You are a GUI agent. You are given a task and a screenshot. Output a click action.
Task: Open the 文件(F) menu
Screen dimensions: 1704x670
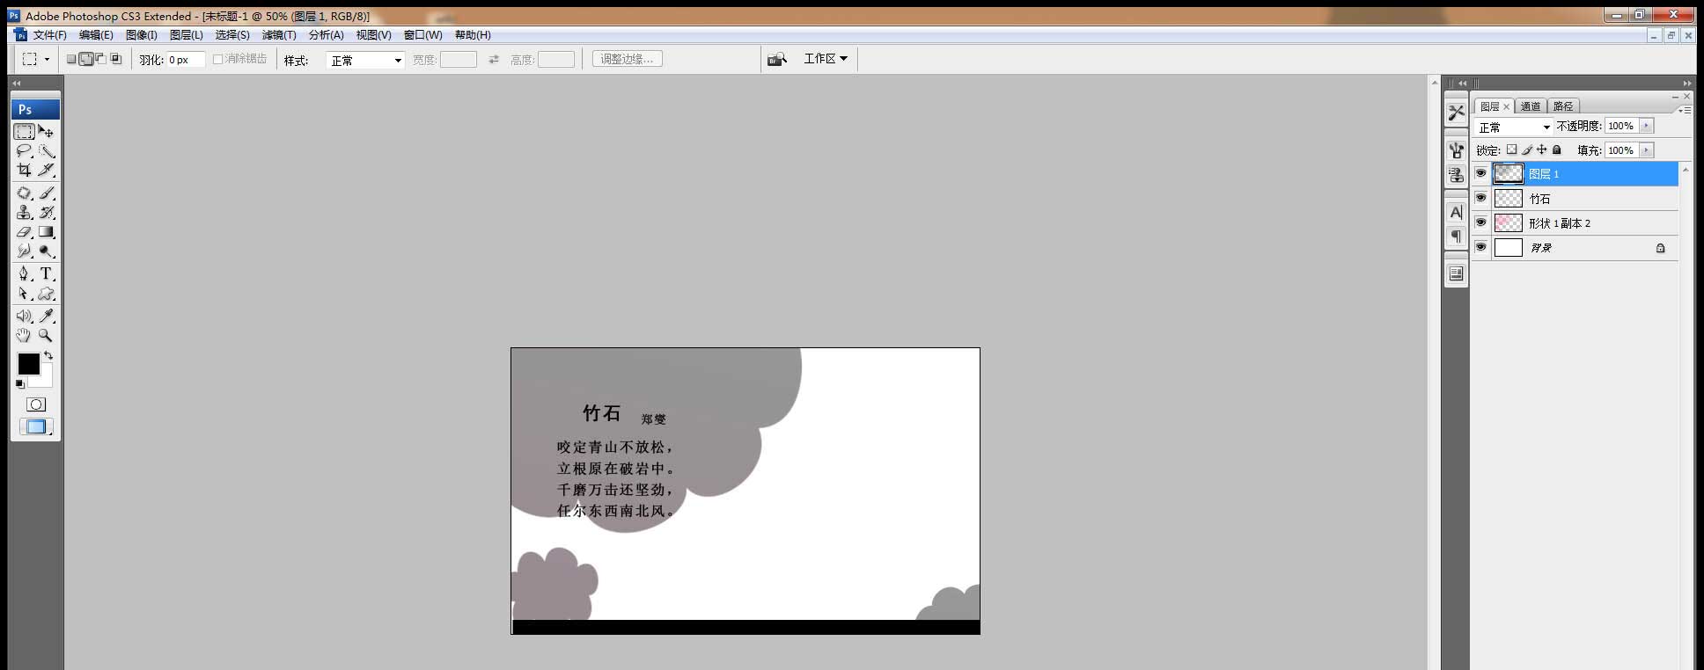50,35
